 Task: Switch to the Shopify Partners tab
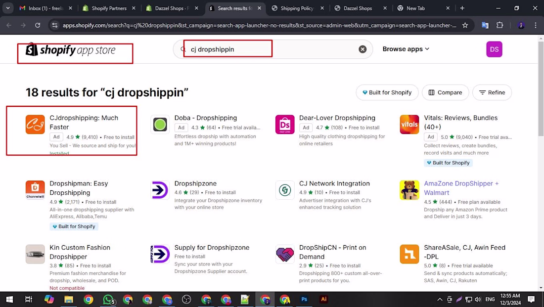(x=109, y=8)
